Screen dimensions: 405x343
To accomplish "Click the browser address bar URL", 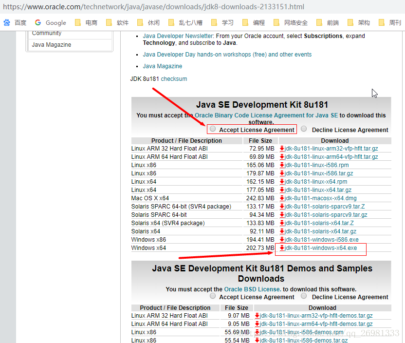I will point(153,7).
